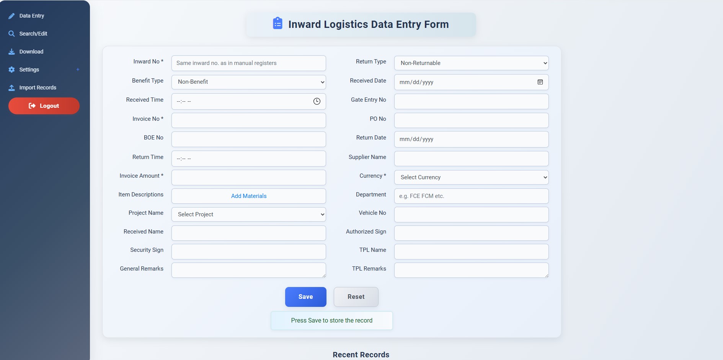Click the Import Records upload icon
723x360 pixels.
(x=11, y=88)
